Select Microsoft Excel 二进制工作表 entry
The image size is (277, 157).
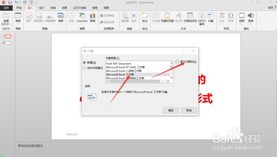click(x=138, y=71)
